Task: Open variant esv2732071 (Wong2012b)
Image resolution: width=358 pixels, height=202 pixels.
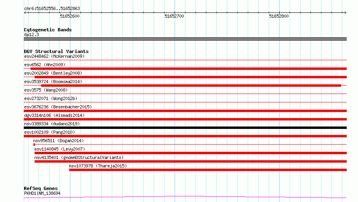Action: 51,98
